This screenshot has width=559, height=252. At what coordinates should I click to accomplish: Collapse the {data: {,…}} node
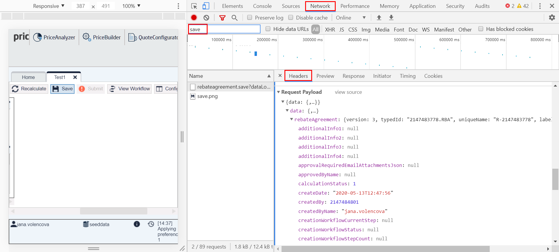tap(283, 102)
